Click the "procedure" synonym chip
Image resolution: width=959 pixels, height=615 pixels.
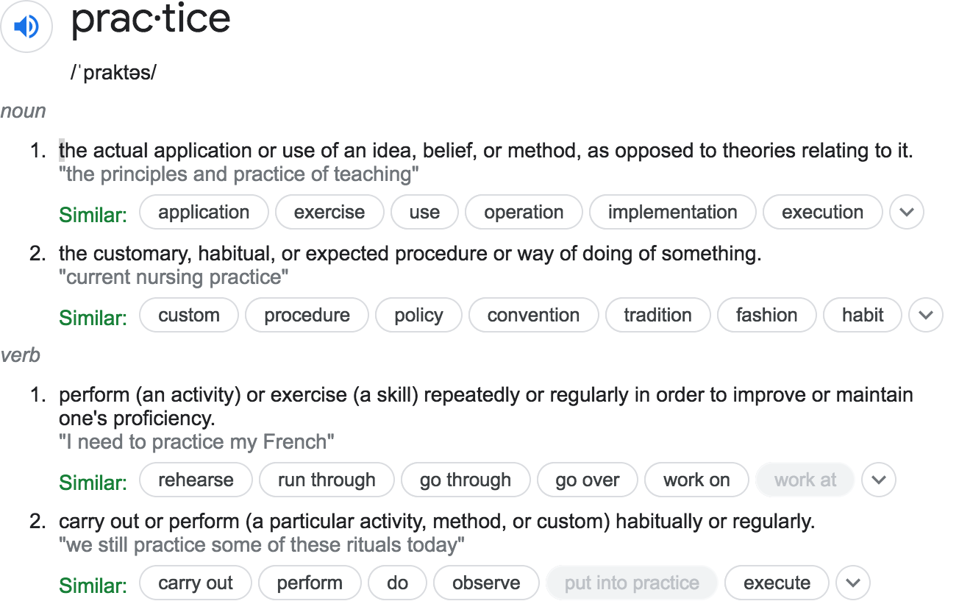click(307, 316)
